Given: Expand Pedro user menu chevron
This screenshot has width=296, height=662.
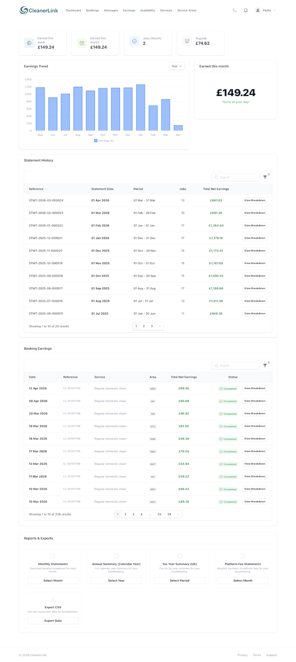Looking at the screenshot, I should pyautogui.click(x=274, y=11).
